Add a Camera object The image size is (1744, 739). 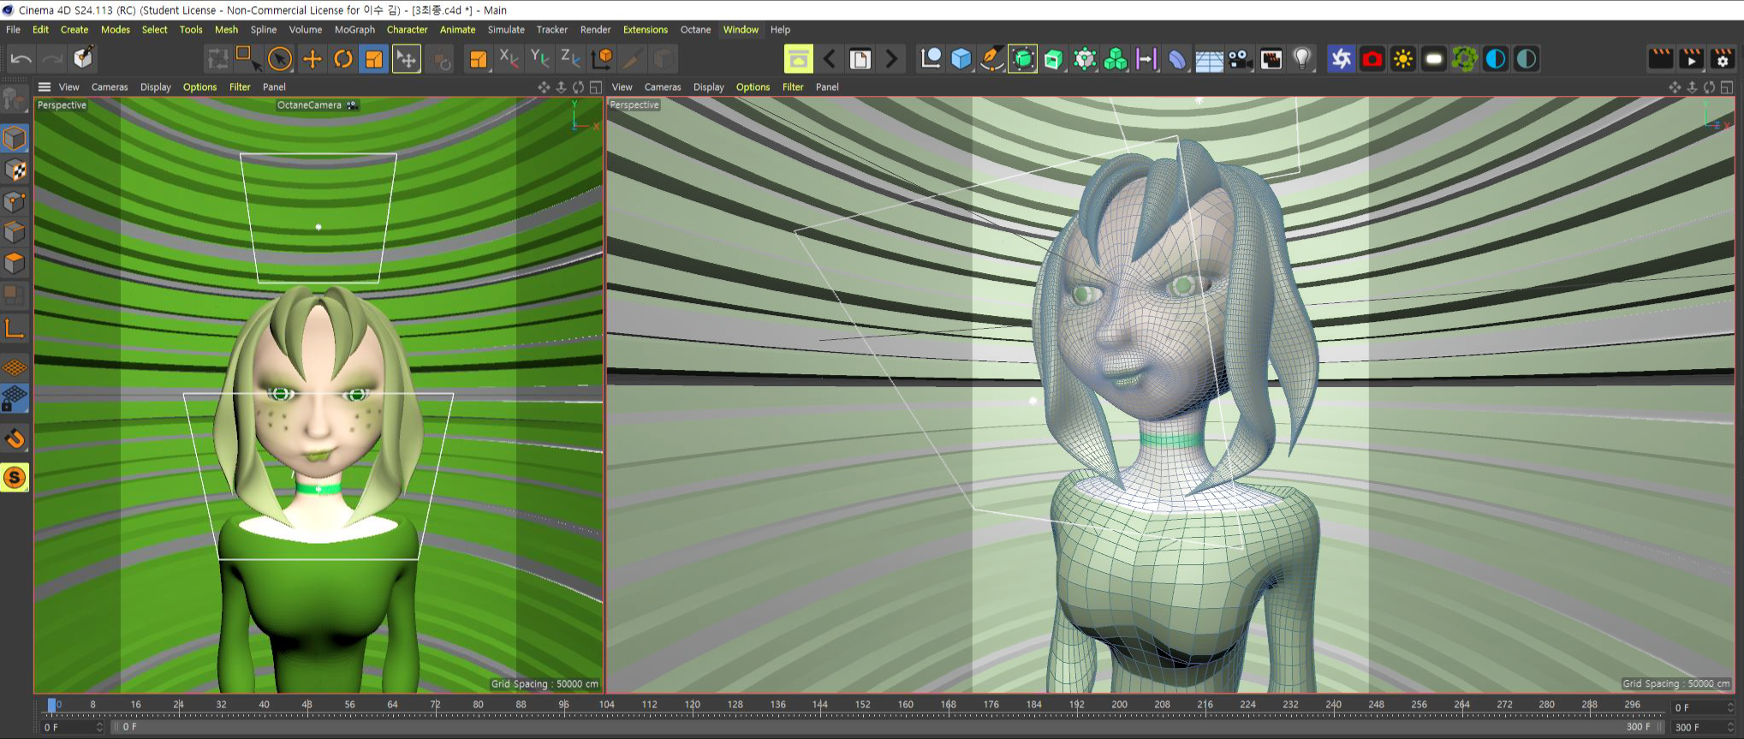click(x=1240, y=58)
